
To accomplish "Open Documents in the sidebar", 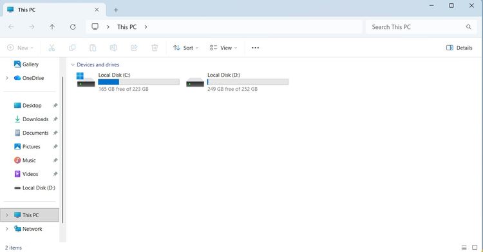I will (x=31, y=133).
